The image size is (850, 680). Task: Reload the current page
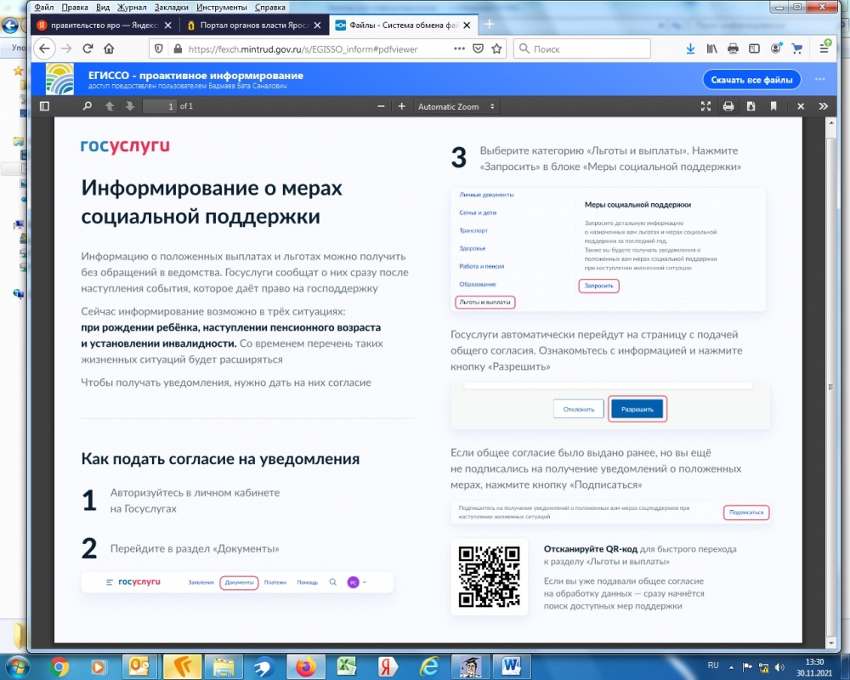pos(88,48)
